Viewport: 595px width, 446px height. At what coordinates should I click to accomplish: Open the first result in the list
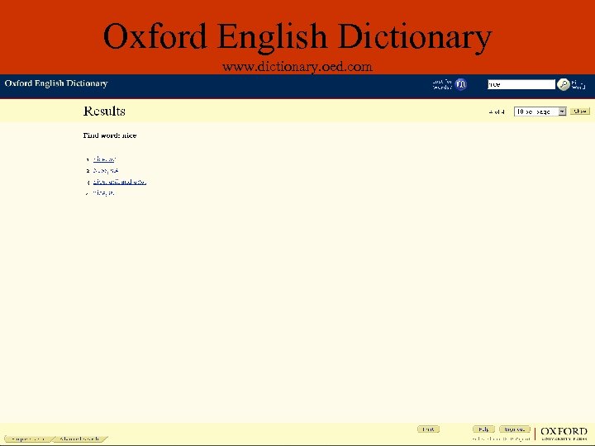pyautogui.click(x=104, y=159)
